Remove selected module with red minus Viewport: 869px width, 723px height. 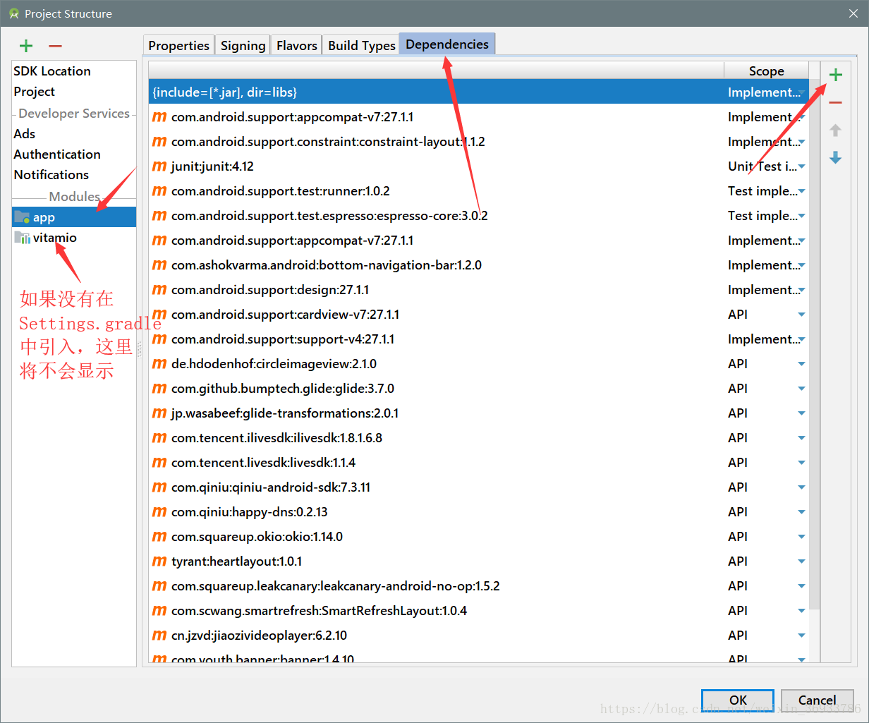[55, 46]
